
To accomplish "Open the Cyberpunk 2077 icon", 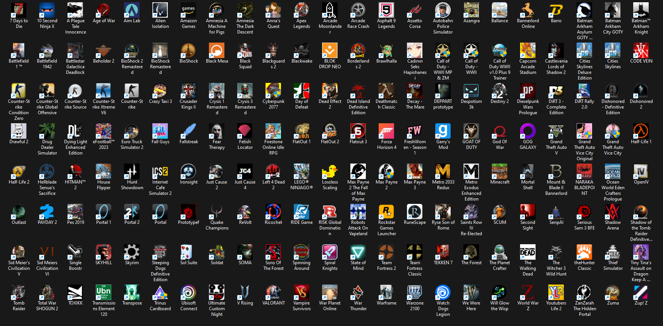I will [273, 91].
